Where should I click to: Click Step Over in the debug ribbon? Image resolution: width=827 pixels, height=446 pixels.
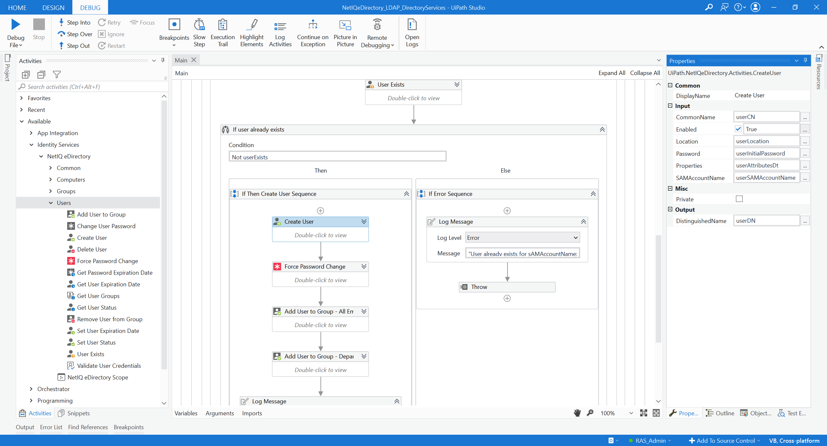tap(75, 34)
